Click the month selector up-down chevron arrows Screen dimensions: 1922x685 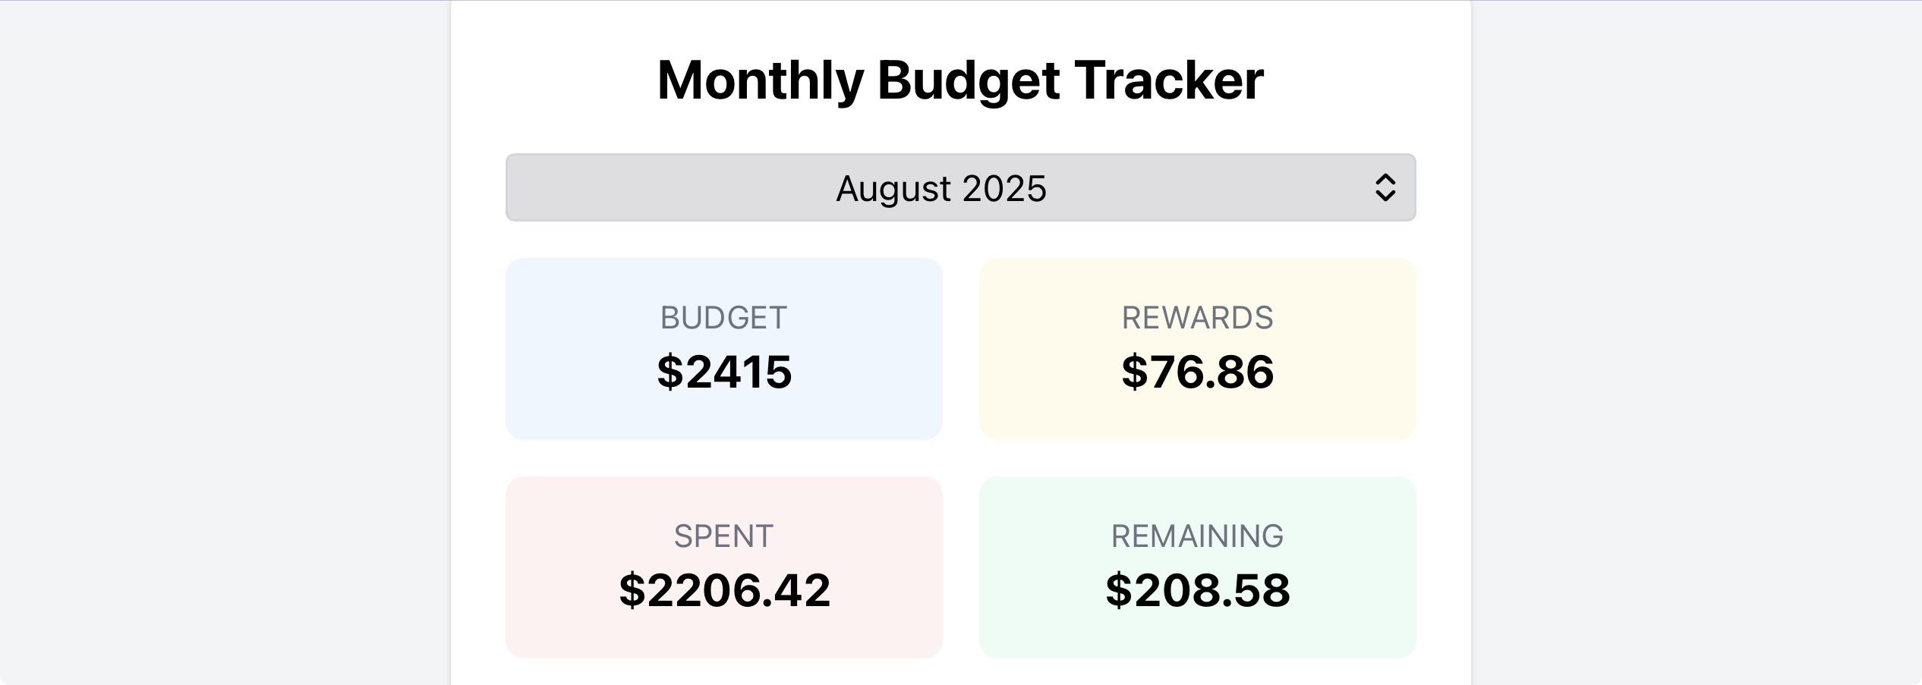coord(1385,188)
